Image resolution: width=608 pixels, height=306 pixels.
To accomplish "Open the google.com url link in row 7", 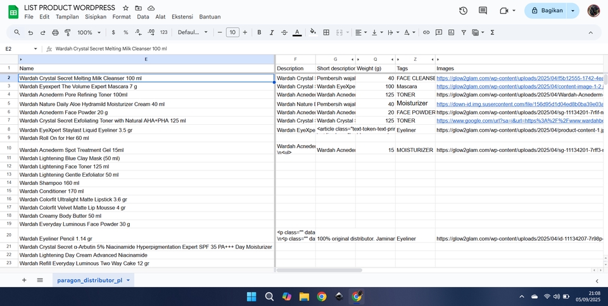I will point(519,120).
